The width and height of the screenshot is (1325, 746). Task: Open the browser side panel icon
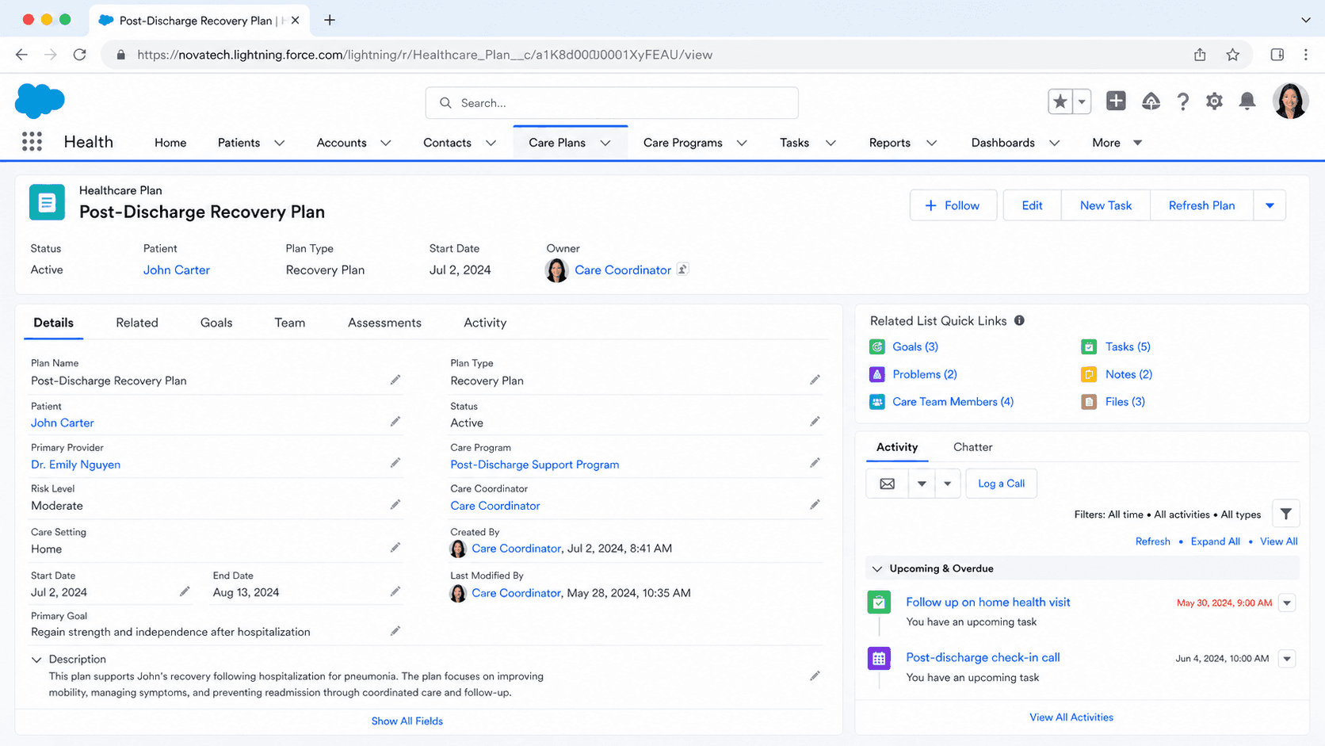point(1277,55)
